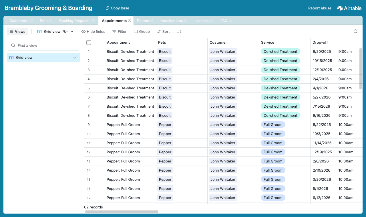Click Pepper pet chip in row 9

pyautogui.click(x=165, y=125)
